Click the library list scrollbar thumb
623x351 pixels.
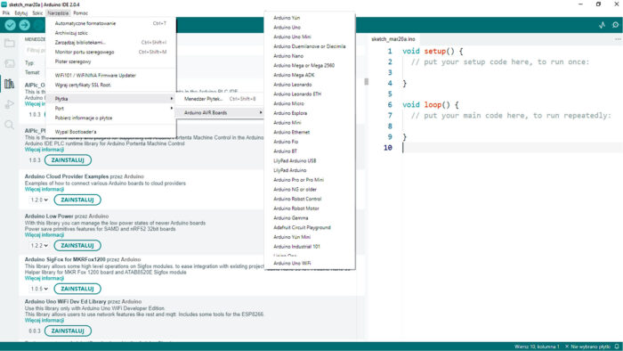tap(366, 81)
